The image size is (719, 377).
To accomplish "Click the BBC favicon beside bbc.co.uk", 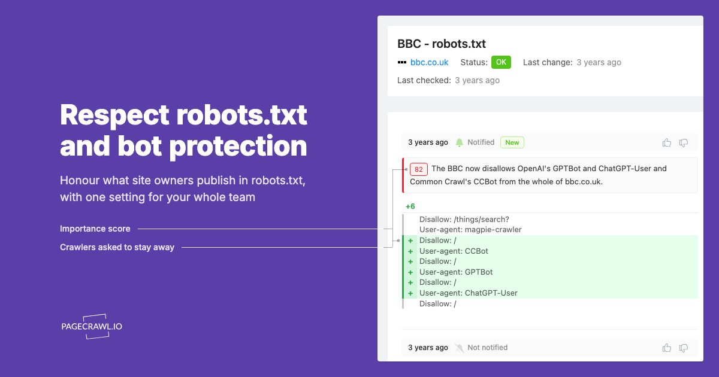I will pyautogui.click(x=402, y=62).
